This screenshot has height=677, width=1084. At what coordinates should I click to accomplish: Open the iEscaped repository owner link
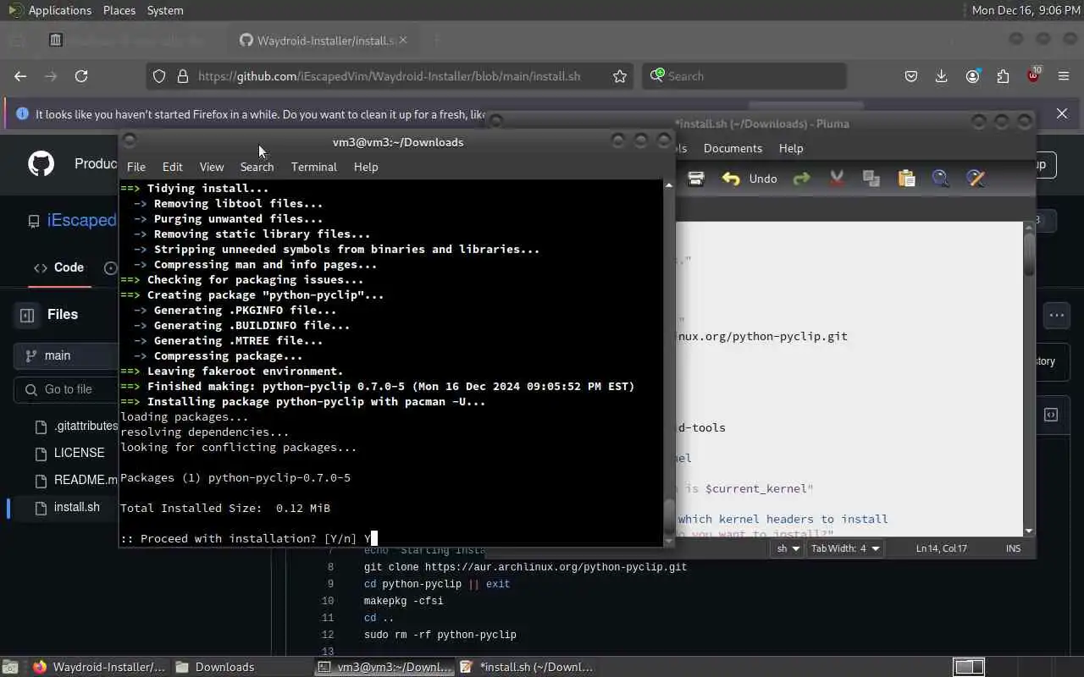[x=81, y=220]
